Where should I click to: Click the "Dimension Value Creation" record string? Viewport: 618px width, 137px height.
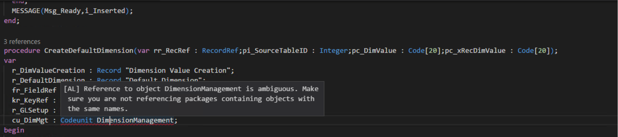pos(178,71)
